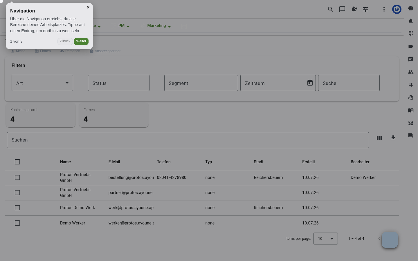Open the empty speech bubble icon in top bar

click(342, 9)
